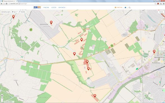The width and height of the screenshot is (165, 103).
Task: Click the magnifier search icon in header
Action: point(129,8)
